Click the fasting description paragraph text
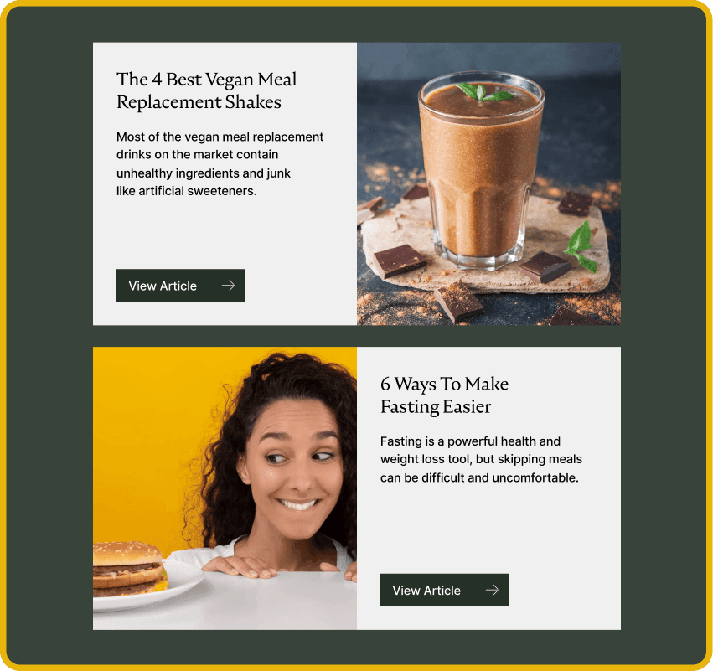This screenshot has width=713, height=671. (481, 459)
